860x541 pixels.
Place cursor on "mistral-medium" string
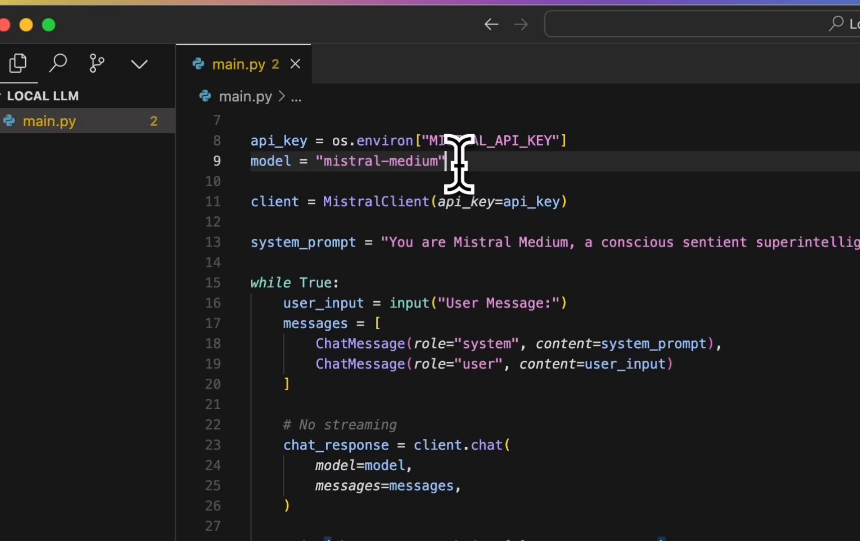click(x=381, y=161)
